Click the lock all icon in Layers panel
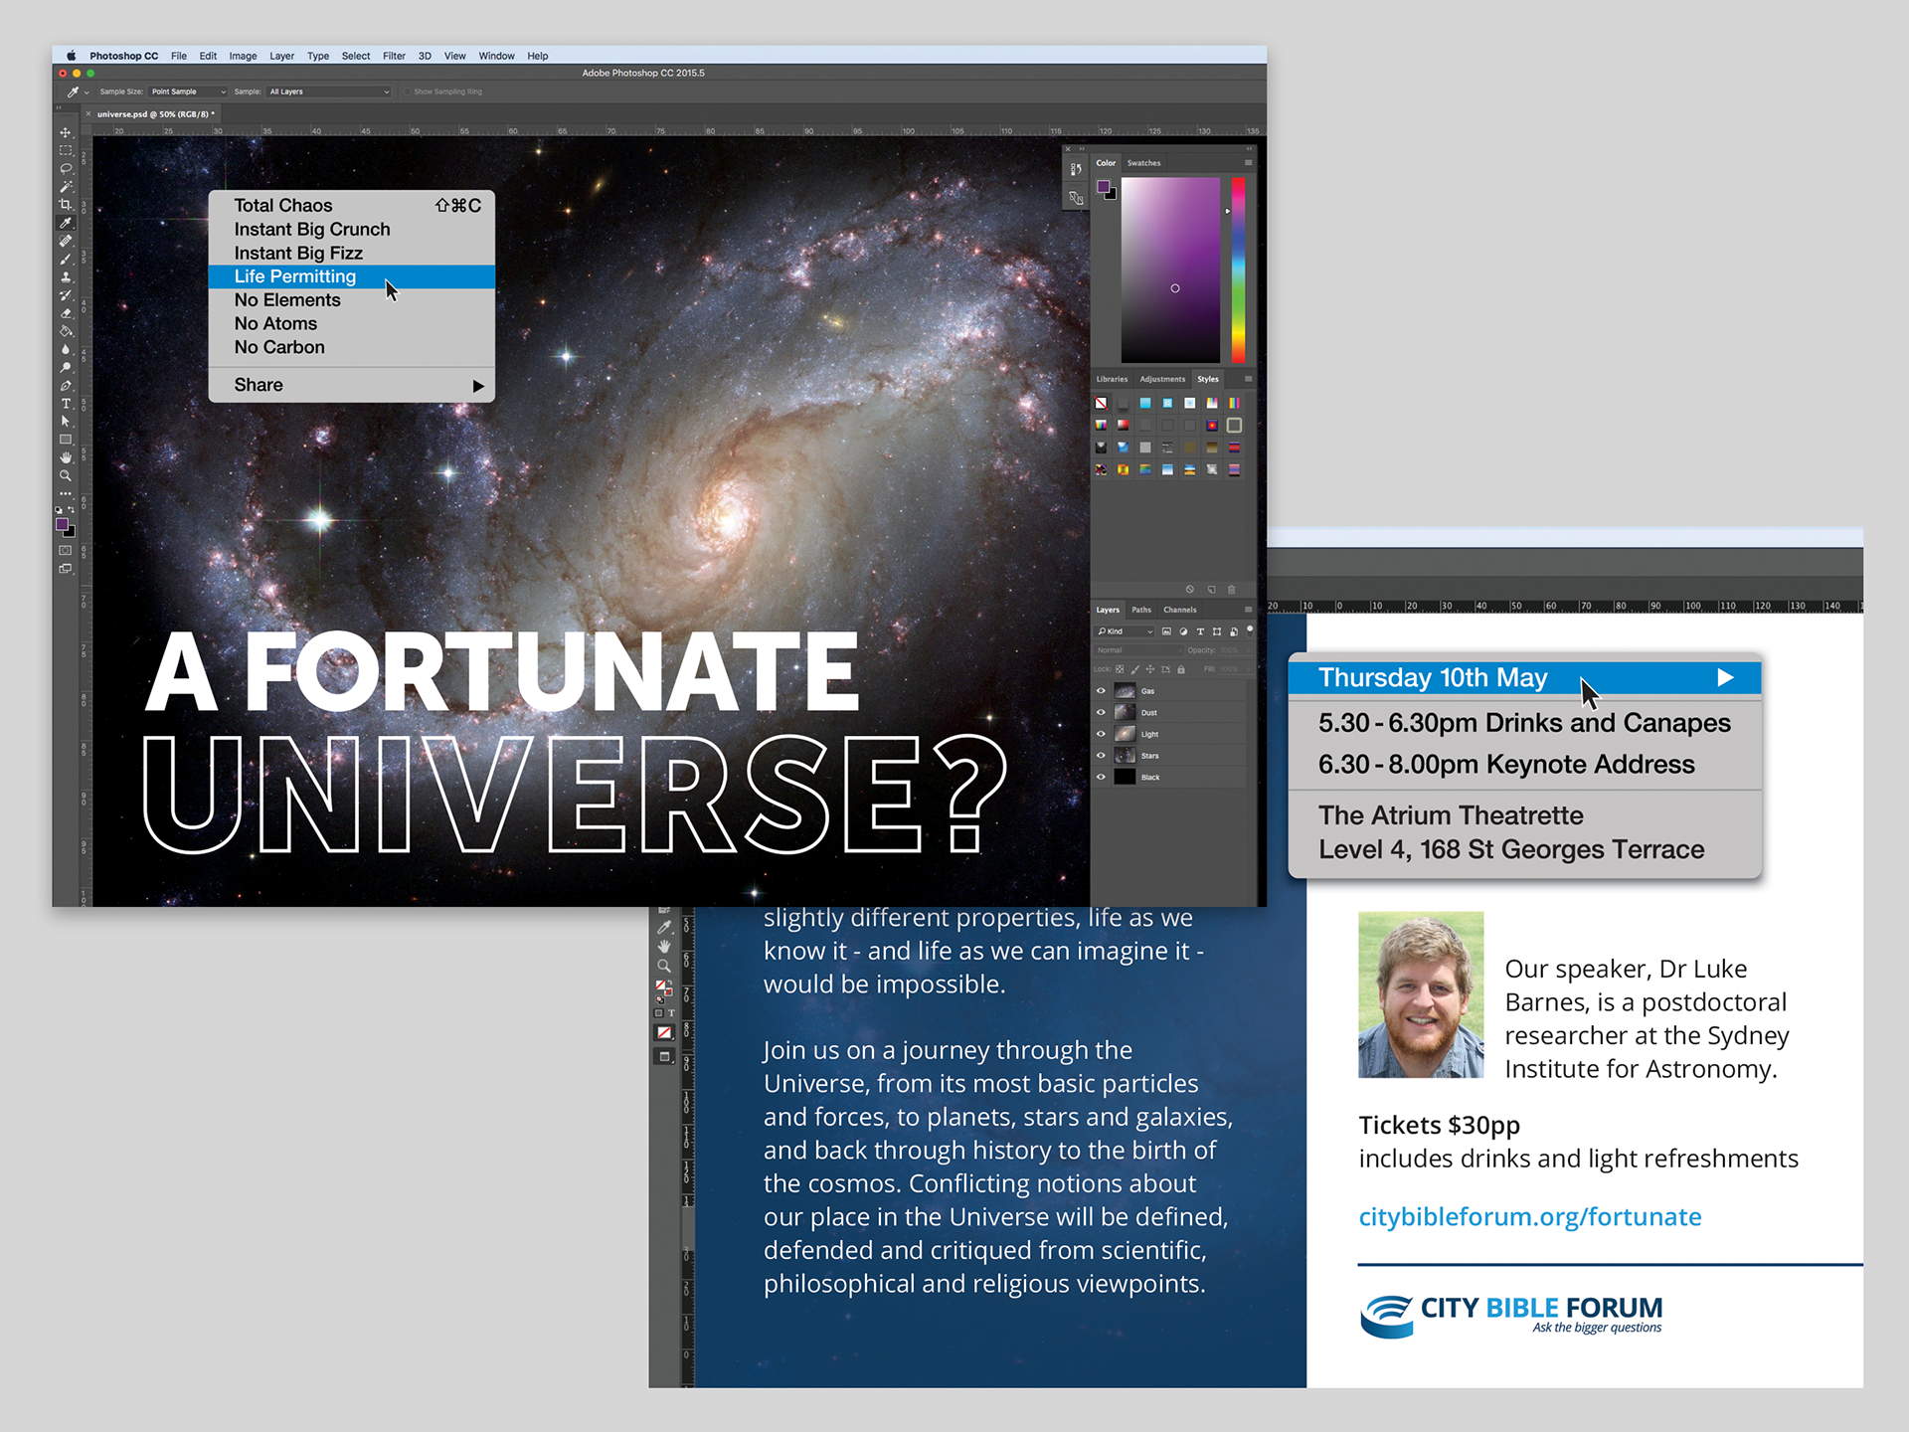The width and height of the screenshot is (1909, 1432). click(1181, 669)
